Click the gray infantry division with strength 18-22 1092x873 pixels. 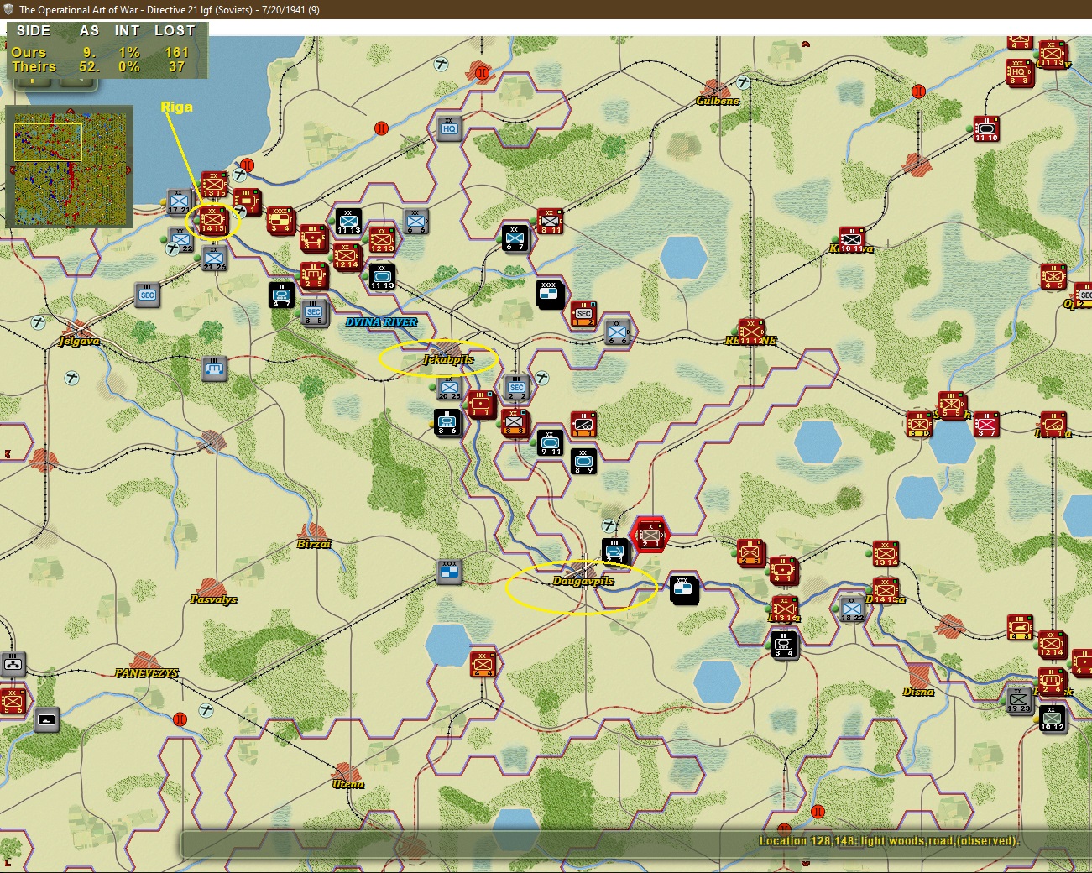(852, 609)
